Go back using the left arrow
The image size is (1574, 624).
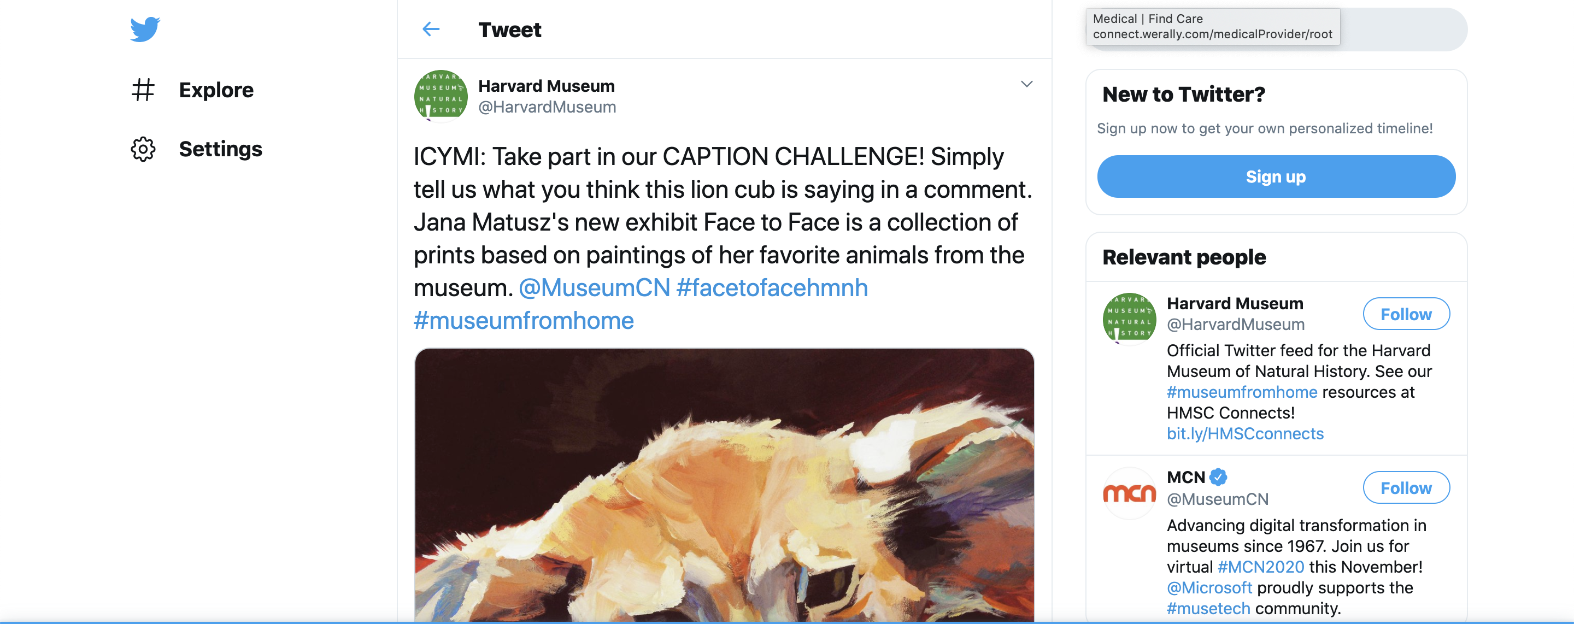pos(431,30)
